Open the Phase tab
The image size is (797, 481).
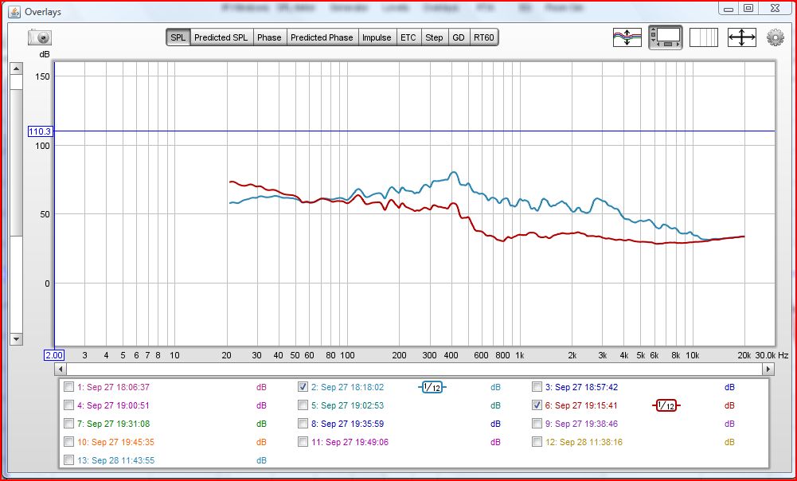coord(269,37)
